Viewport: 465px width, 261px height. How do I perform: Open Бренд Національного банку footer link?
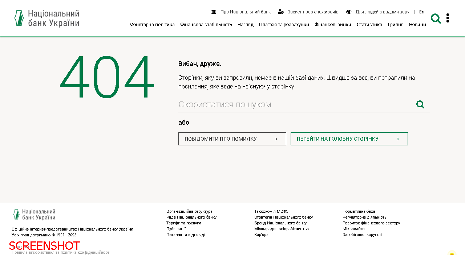tap(280, 223)
